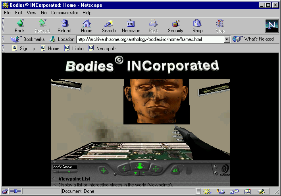Click into the Location URL field
The image size is (281, 196).
[x=150, y=39]
